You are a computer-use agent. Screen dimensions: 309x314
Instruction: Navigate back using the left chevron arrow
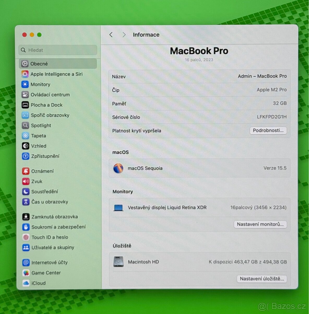tap(111, 35)
